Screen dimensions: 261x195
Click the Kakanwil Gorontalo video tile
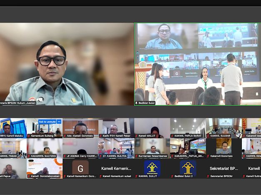(224, 147)
